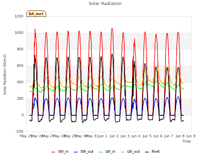211x158 pixels.
Task: Click the Jun 7 x-axis tick label
Action: click(169, 136)
